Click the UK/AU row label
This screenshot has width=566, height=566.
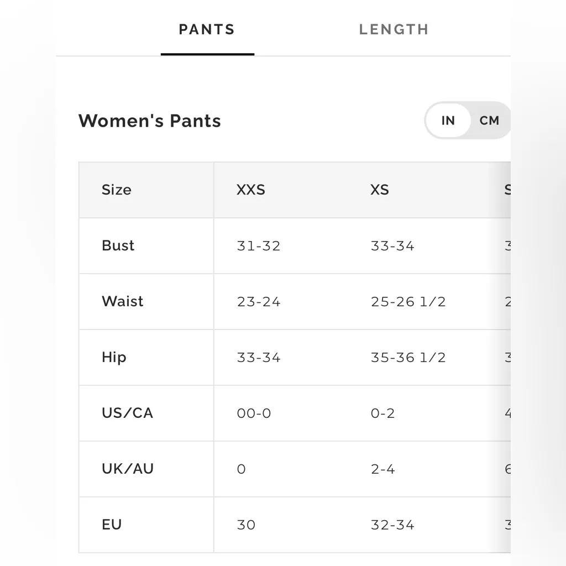point(128,469)
